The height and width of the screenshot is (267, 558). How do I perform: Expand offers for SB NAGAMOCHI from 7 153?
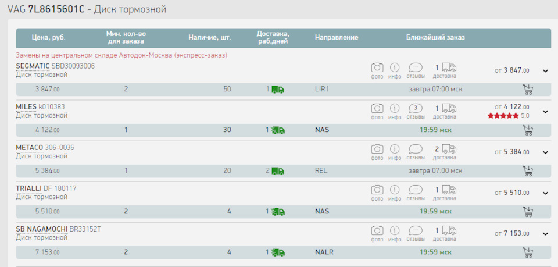pos(546,234)
